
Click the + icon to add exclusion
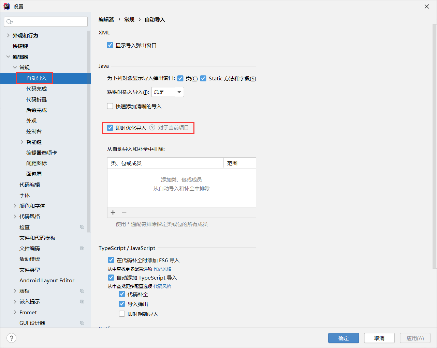(113, 212)
